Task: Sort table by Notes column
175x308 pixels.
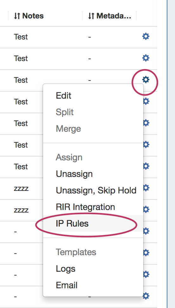Action: pos(17,16)
